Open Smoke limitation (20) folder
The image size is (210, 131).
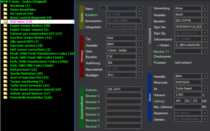point(26,73)
